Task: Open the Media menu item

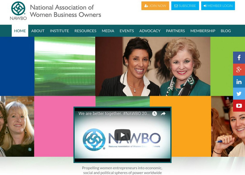Action: click(x=108, y=31)
